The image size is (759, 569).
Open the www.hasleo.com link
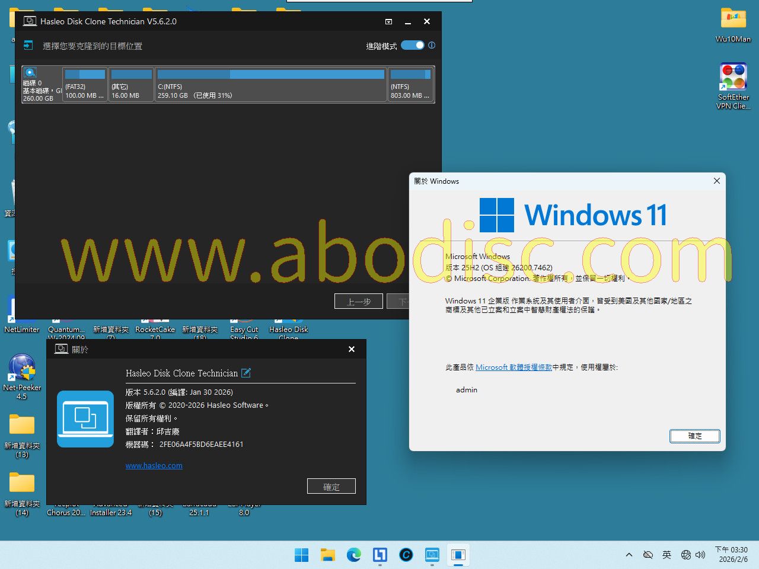click(x=154, y=466)
